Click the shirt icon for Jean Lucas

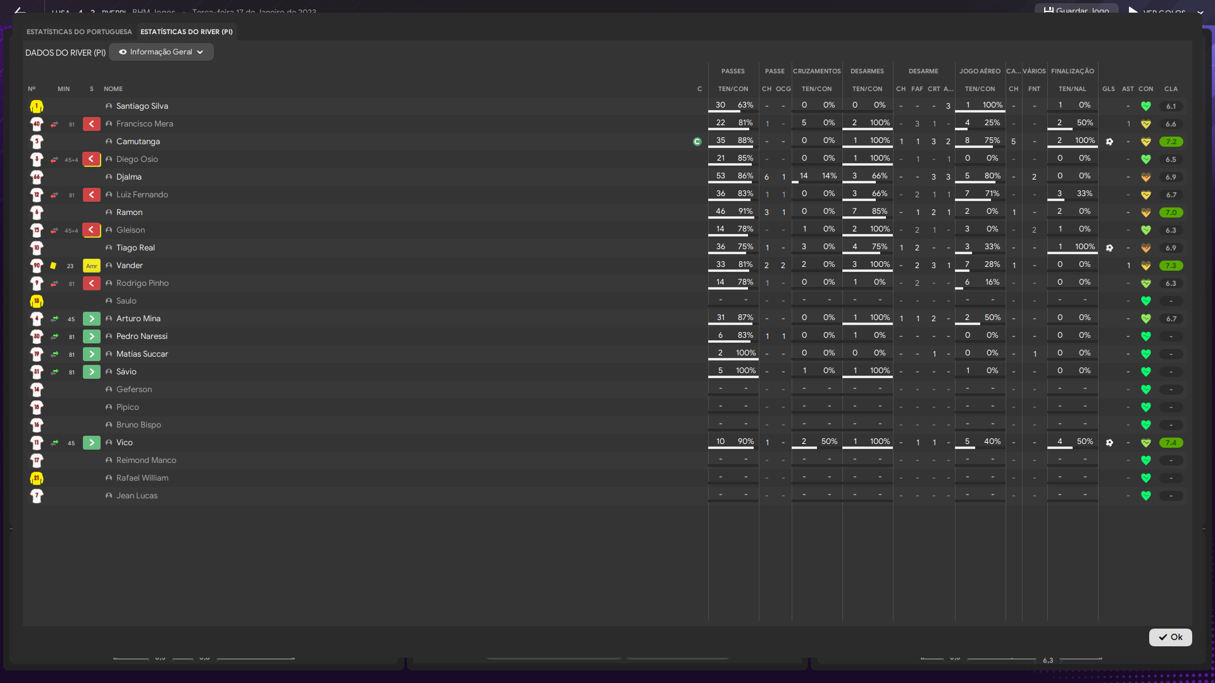[37, 496]
